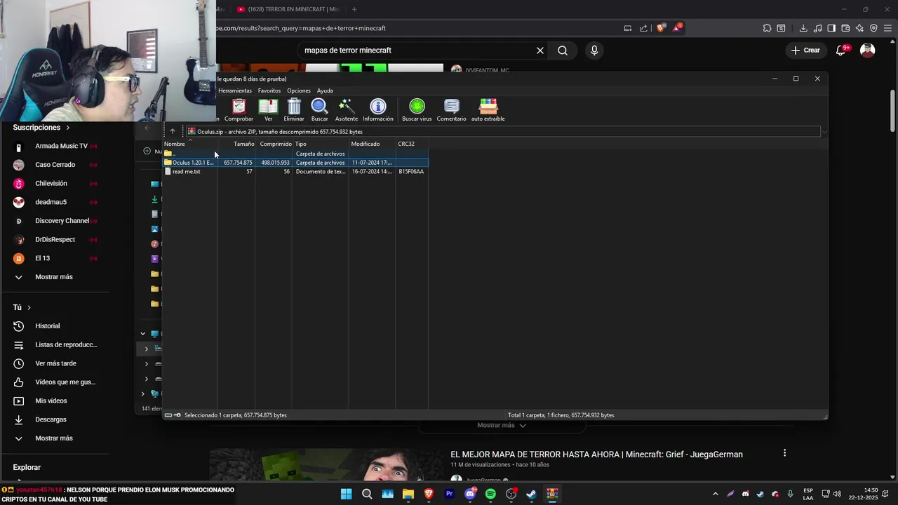Clear the YouTube search field text
Viewport: 898px width, 505px height.
pos(540,50)
